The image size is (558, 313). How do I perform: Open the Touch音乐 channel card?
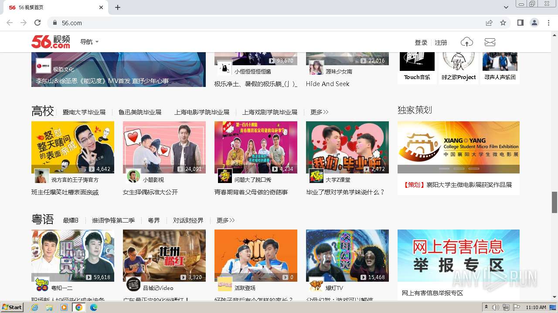click(x=417, y=68)
